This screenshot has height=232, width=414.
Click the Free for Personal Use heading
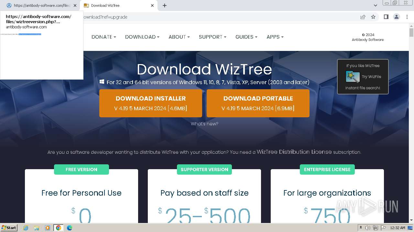(82, 193)
